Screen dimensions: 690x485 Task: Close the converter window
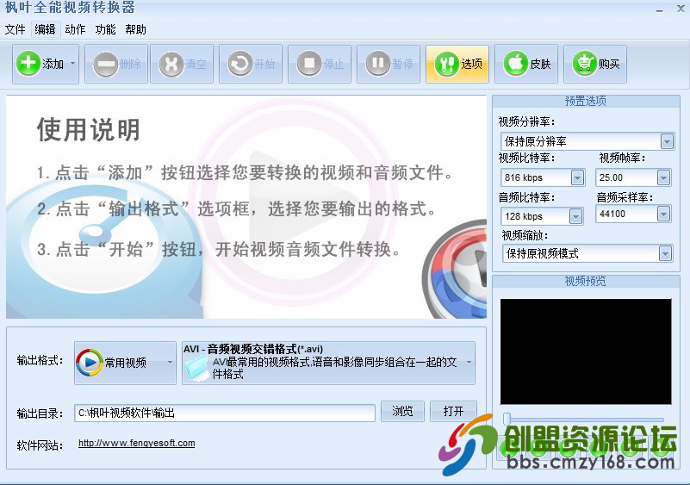[681, 9]
